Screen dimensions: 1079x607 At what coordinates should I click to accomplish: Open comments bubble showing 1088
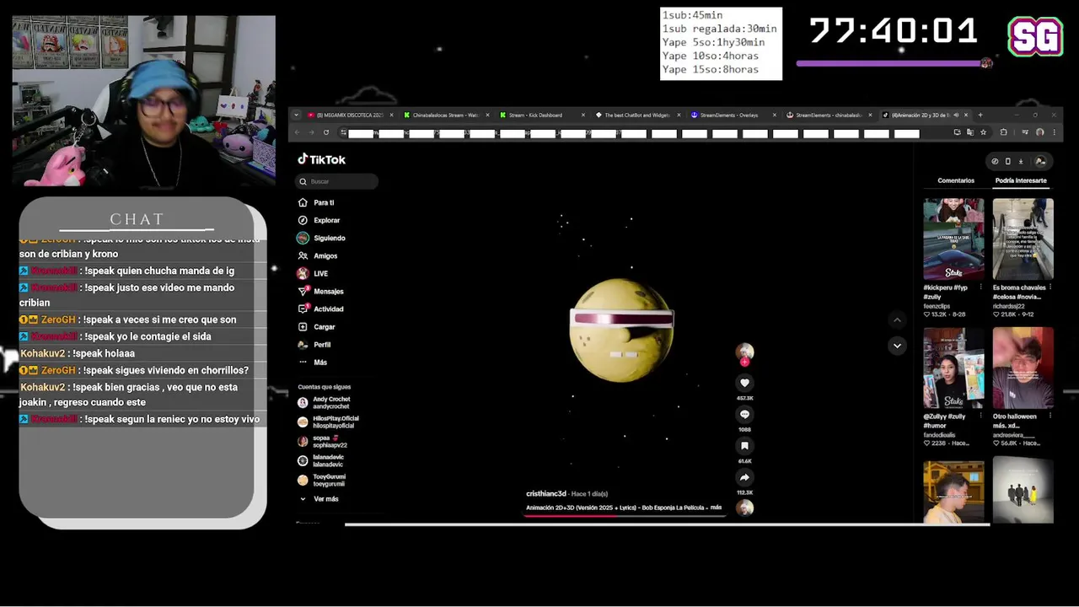click(744, 415)
